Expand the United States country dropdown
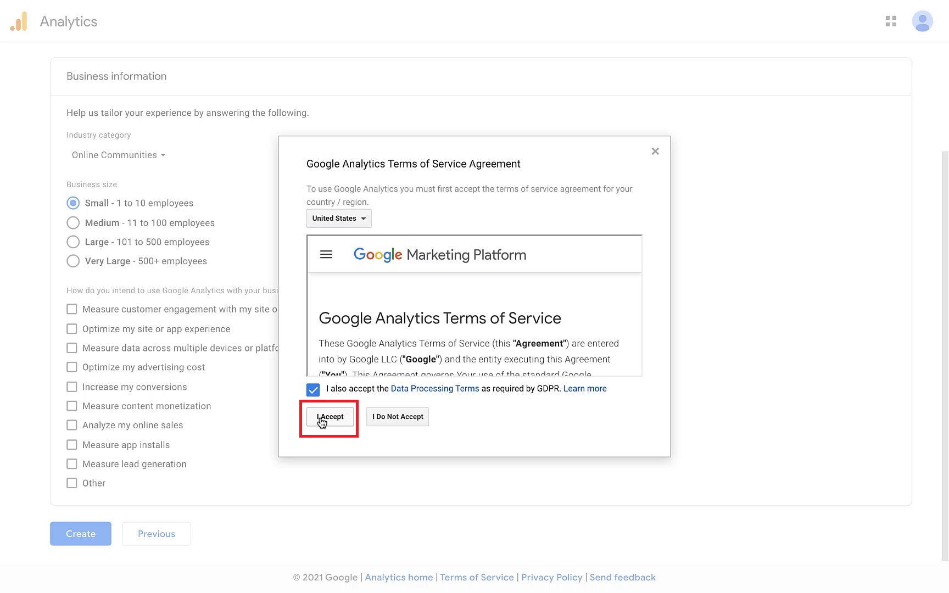The image size is (949, 593). [x=339, y=219]
